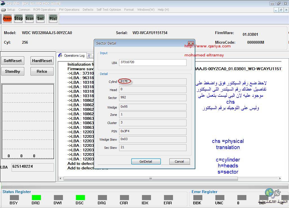Focus the LBA input in Sector Detail
The image size is (289, 208).
[153, 62]
